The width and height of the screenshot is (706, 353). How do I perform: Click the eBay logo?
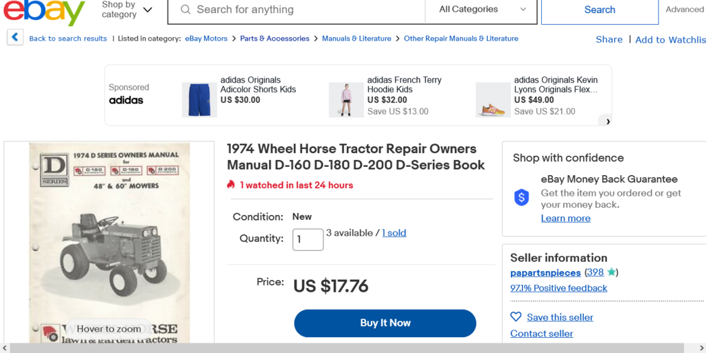pyautogui.click(x=44, y=11)
